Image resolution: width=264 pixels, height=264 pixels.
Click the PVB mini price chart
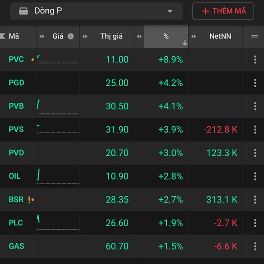(58, 106)
